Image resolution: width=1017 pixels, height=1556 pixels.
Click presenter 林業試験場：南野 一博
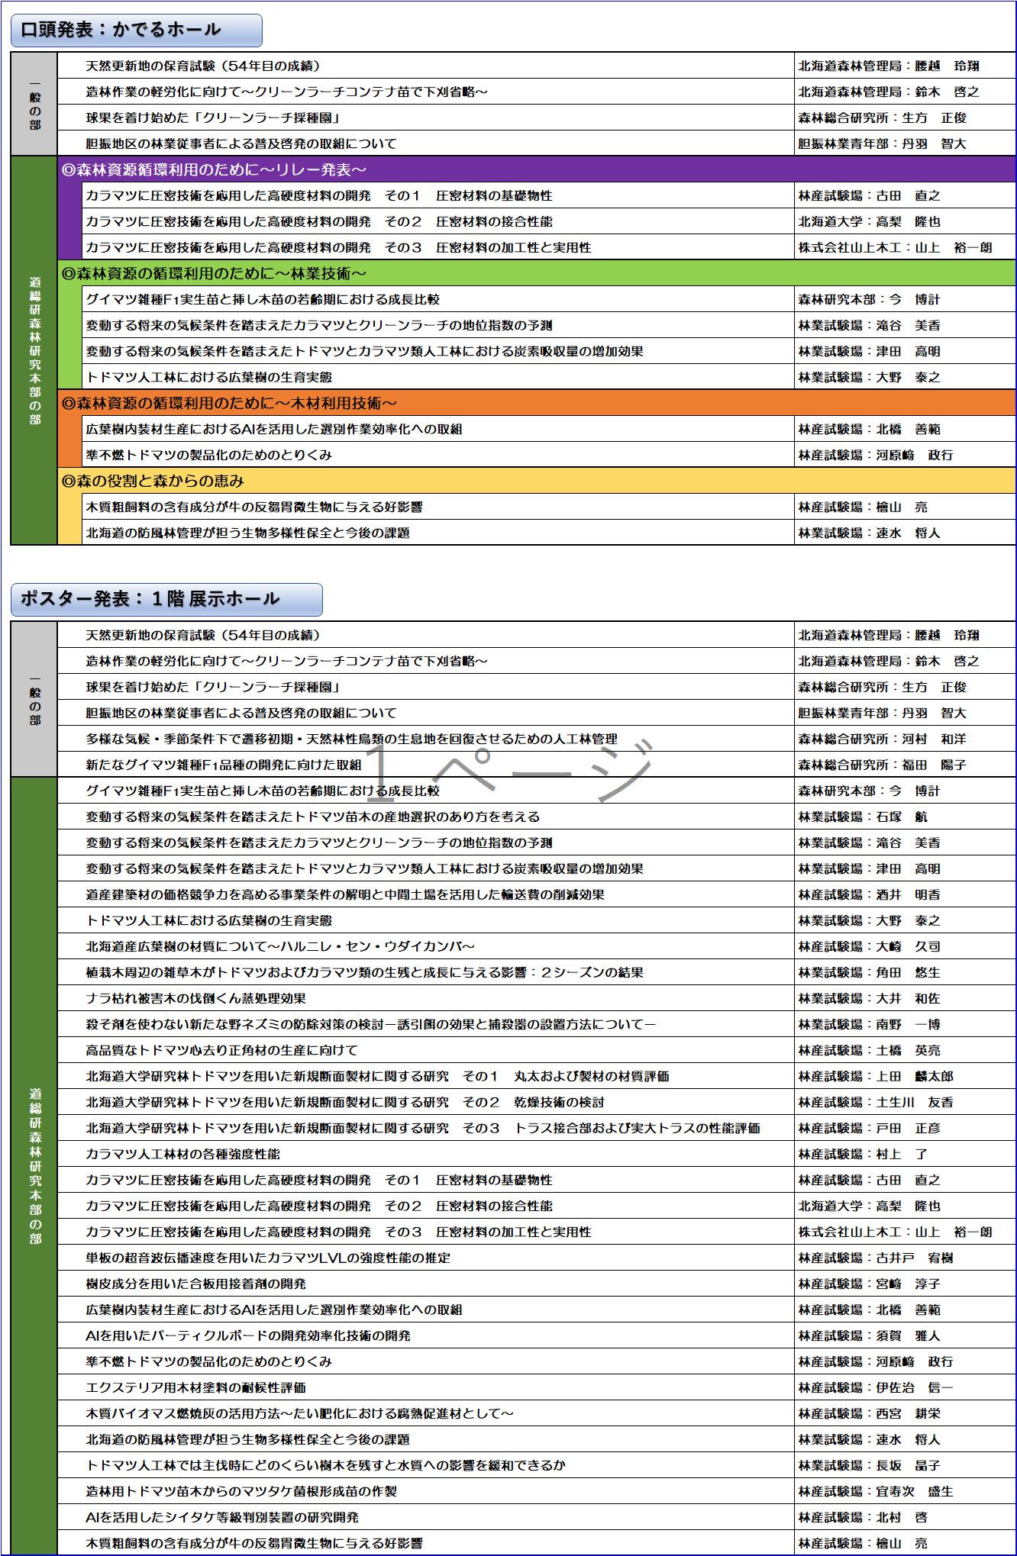869,1024
